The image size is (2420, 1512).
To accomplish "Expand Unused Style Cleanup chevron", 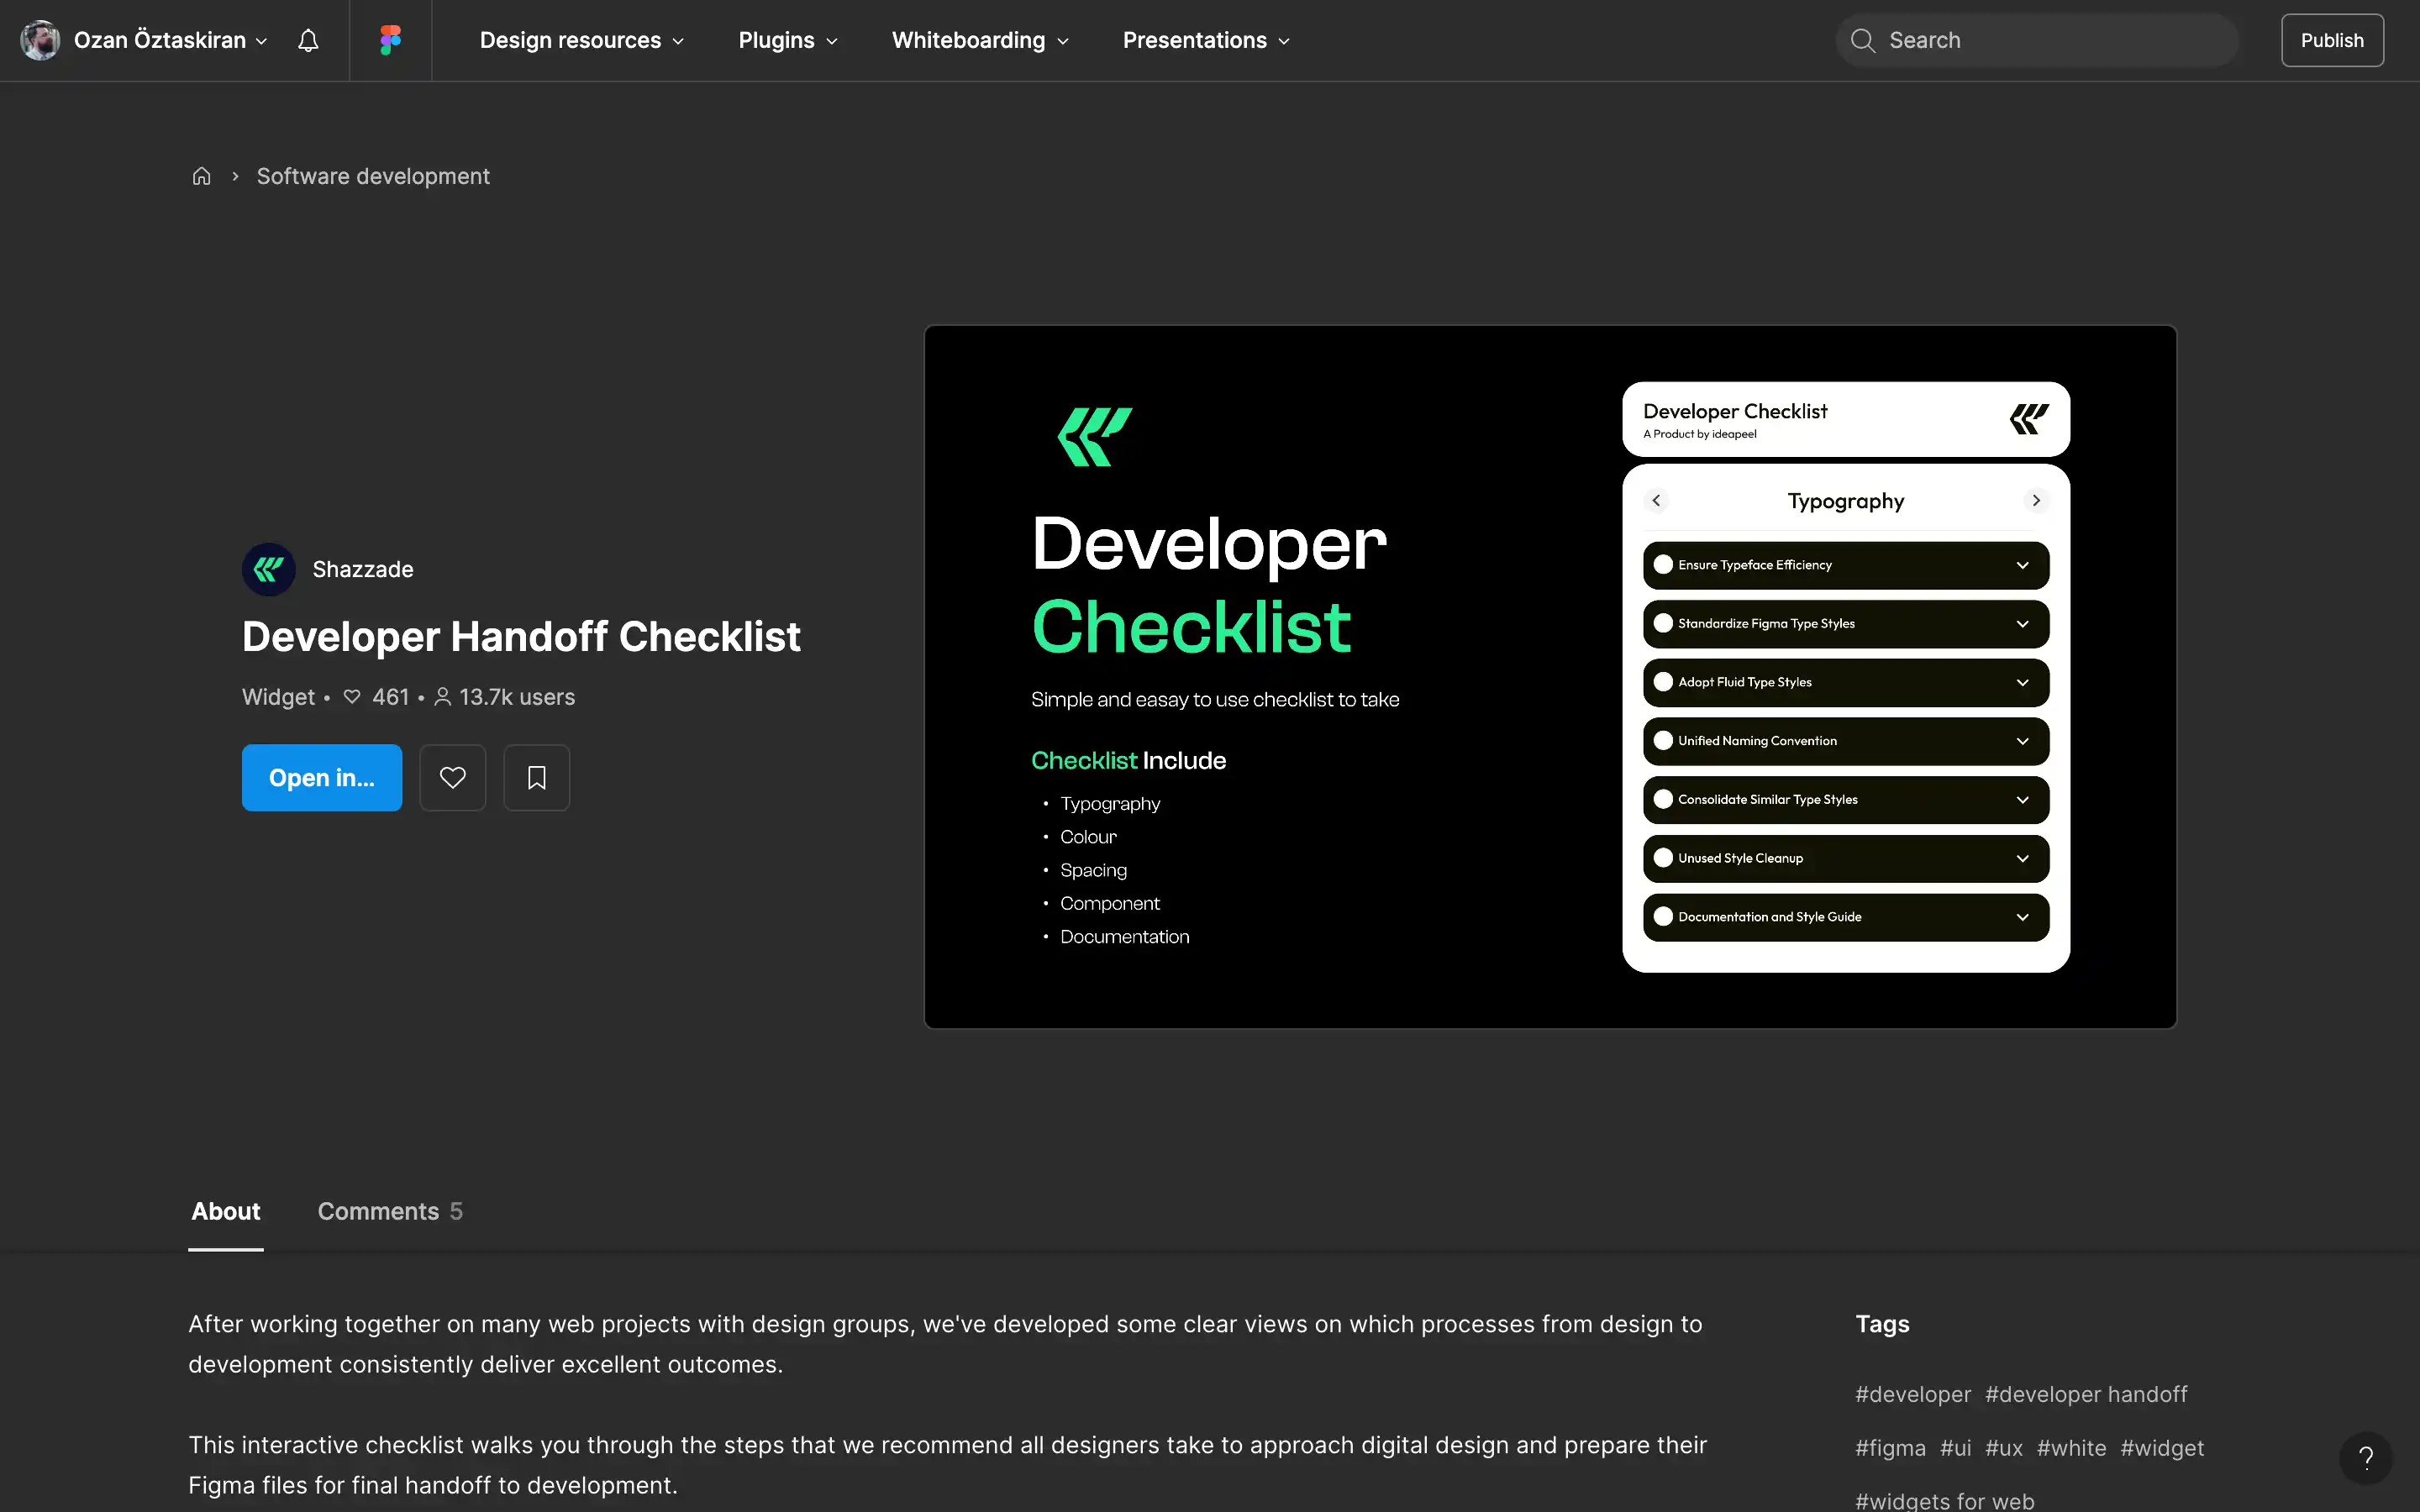I will click(x=2022, y=858).
